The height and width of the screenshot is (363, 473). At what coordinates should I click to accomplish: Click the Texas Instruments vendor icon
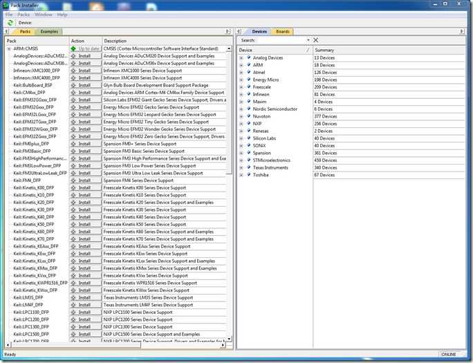tap(249, 167)
